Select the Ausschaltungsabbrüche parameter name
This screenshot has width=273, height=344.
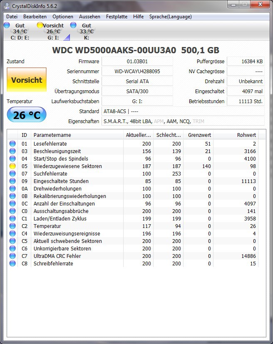[61, 211]
